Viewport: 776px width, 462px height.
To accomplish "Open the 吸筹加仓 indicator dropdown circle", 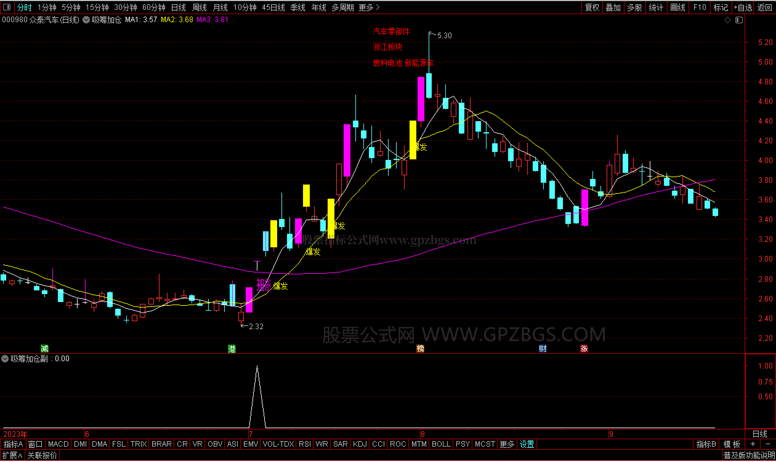I will [x=86, y=20].
